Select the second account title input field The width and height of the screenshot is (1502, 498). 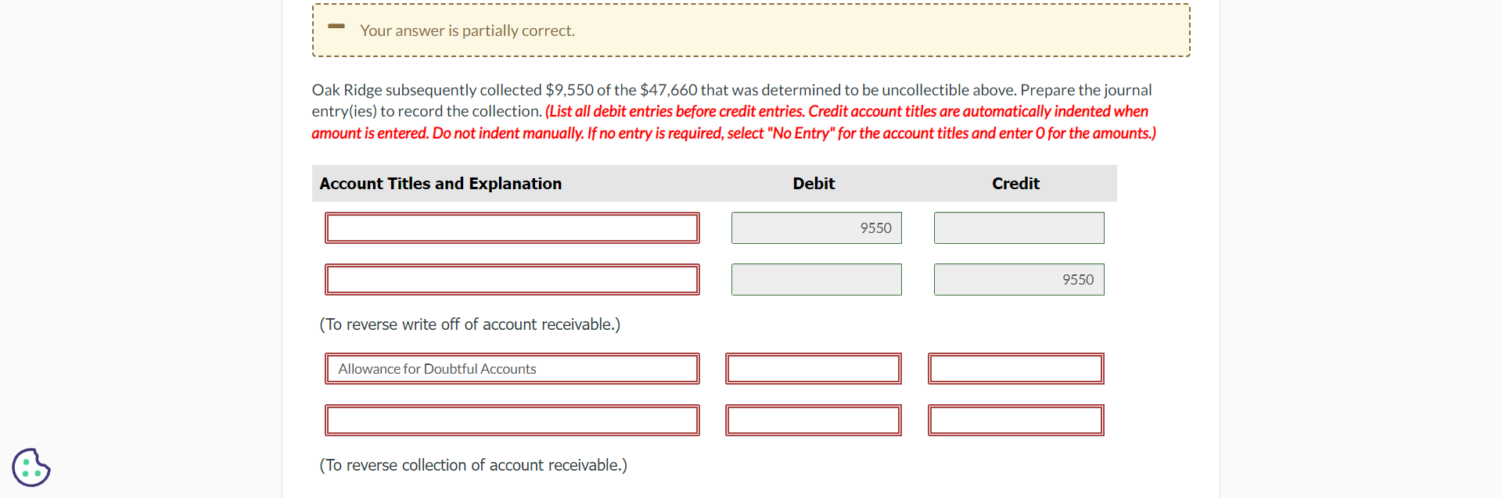pos(512,279)
